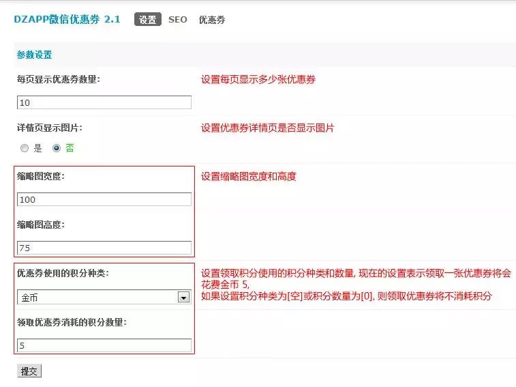
Task: Select the 是 radio button
Action: (25, 148)
